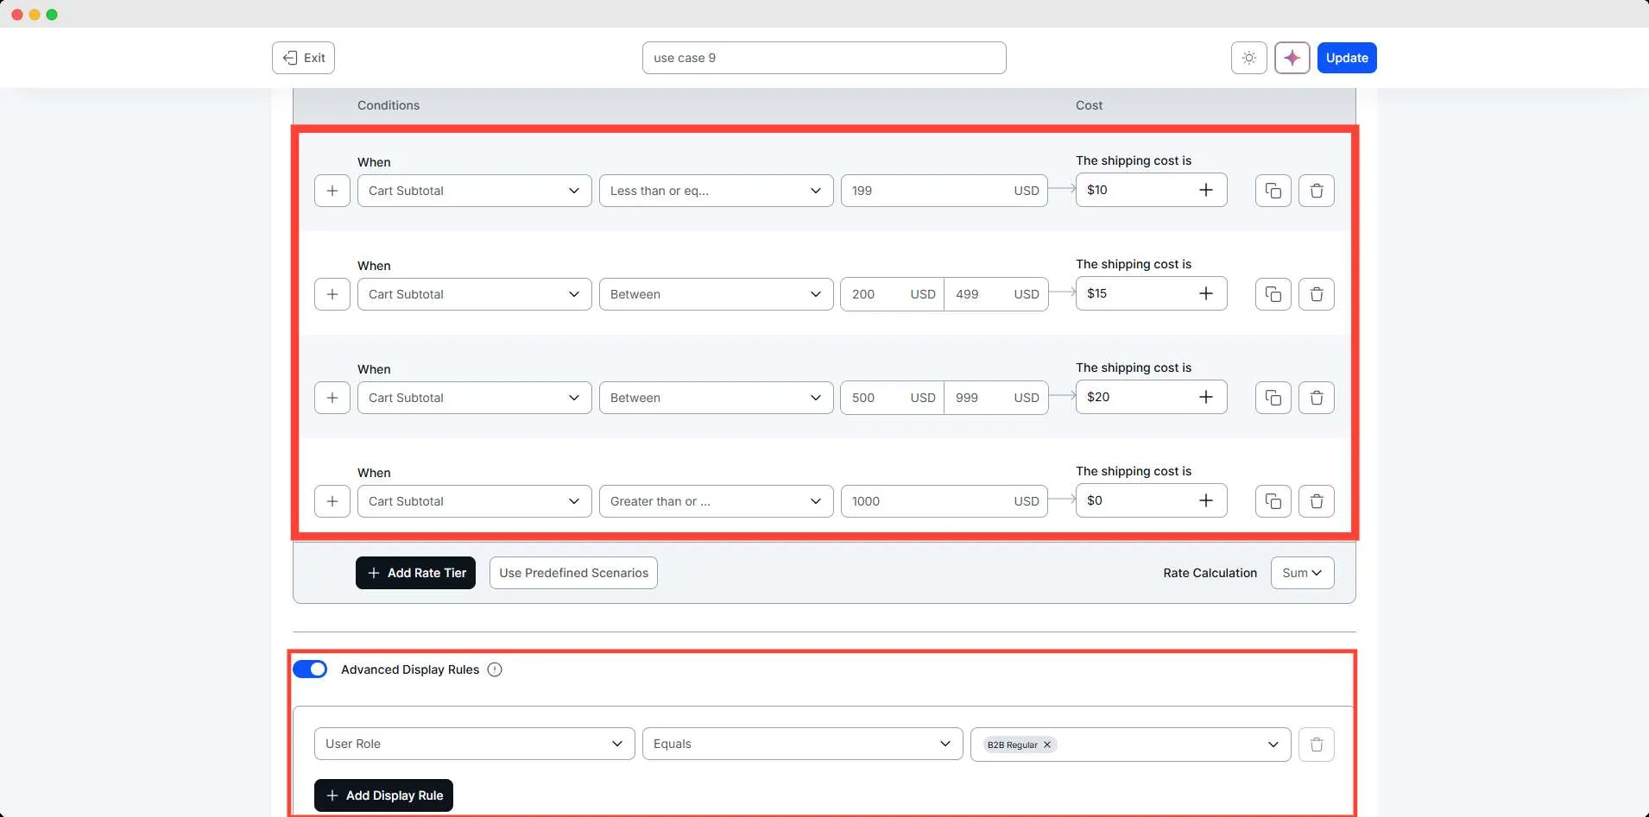View info about Advanced Display Rules
The image size is (1649, 817).
coord(494,669)
